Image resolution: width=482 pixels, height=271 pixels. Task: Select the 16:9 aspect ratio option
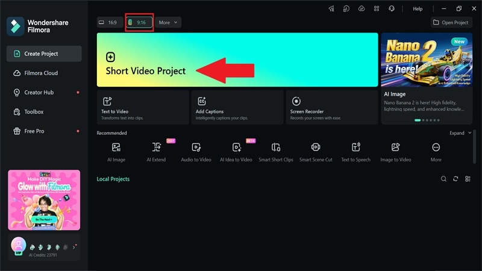coord(110,22)
